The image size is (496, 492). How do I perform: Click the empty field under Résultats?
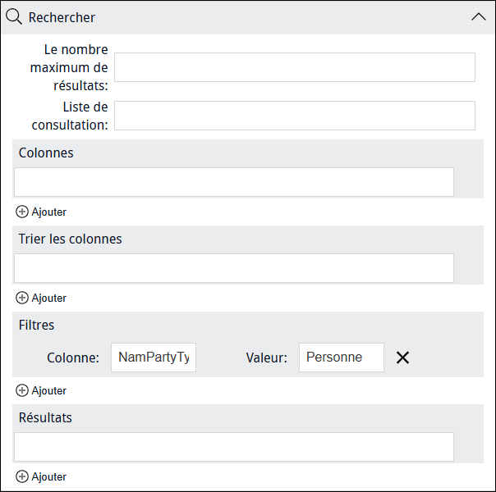(234, 447)
